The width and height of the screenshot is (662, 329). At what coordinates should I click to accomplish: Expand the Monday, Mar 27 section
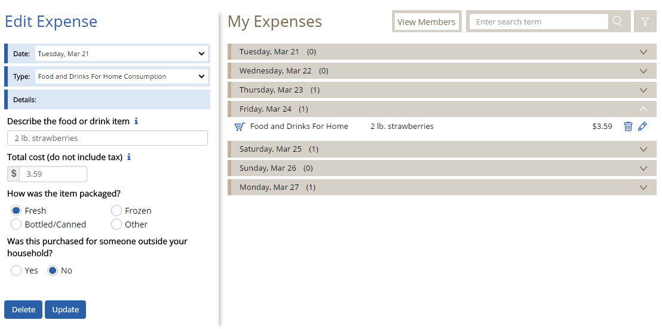coord(643,187)
